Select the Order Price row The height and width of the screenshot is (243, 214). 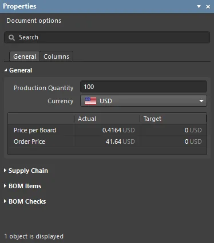click(x=107, y=141)
